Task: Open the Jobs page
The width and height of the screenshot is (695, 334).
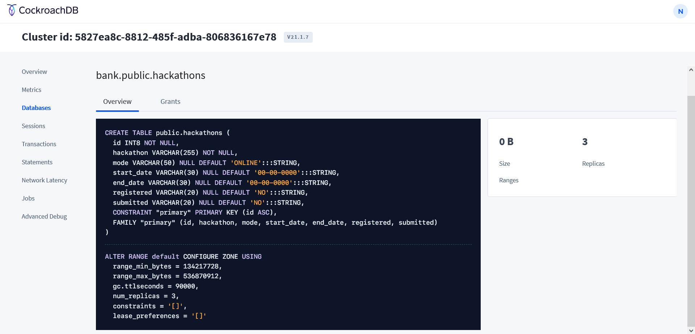Action: pos(28,198)
